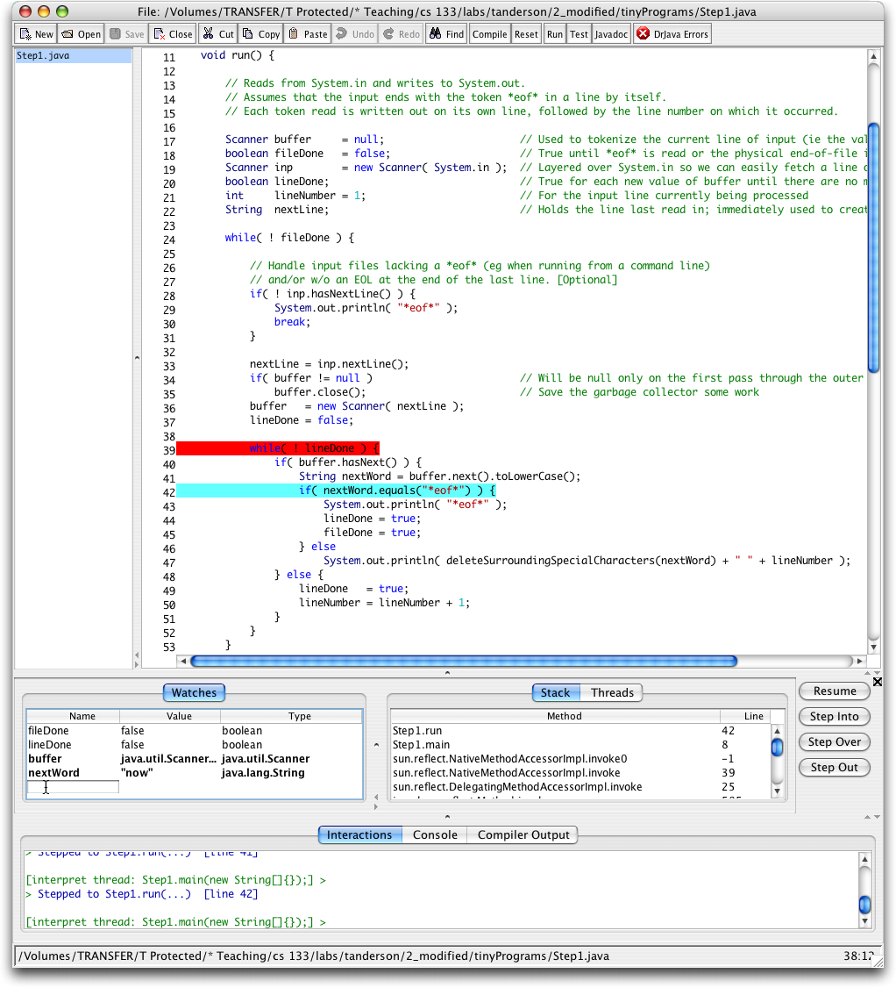Click the Name column header in Watches

click(x=73, y=716)
